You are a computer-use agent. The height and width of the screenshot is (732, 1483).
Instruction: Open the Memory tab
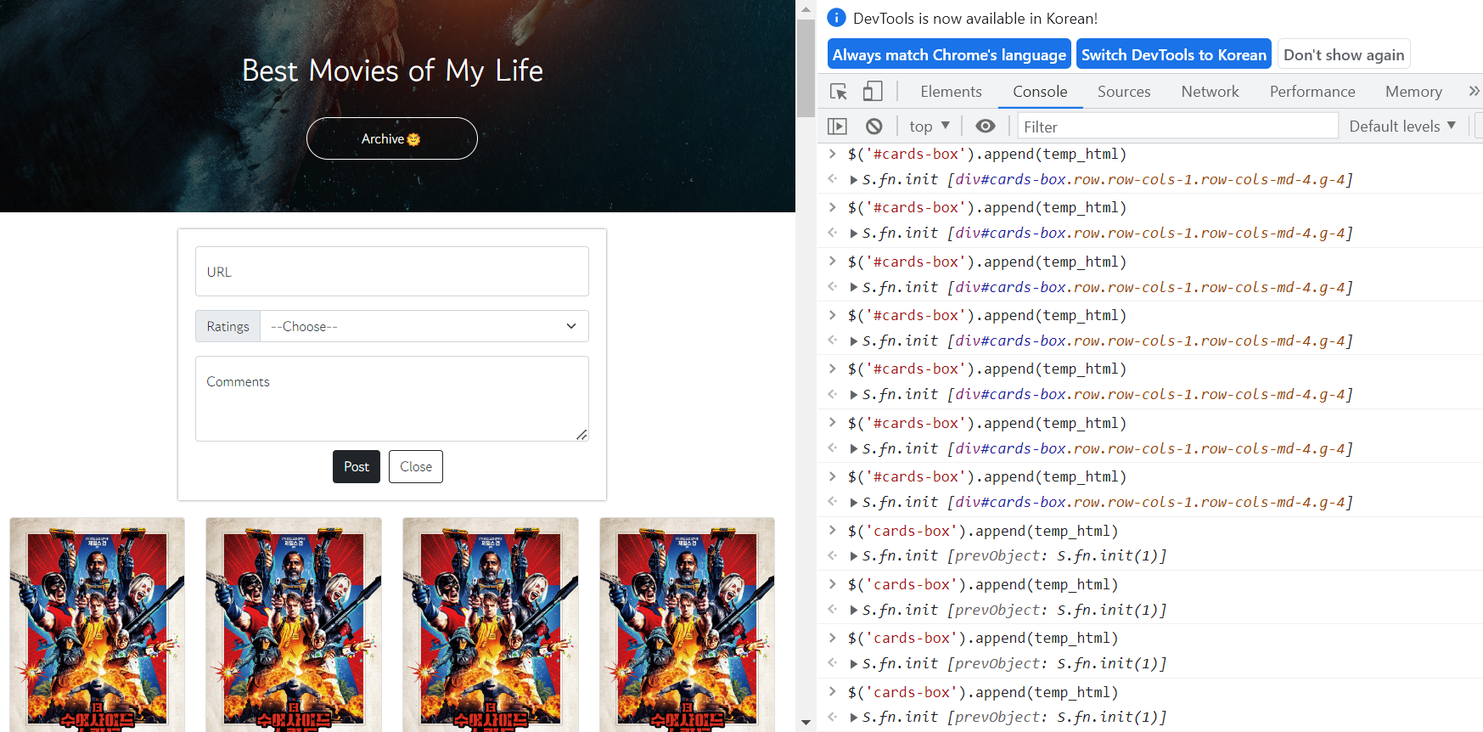(x=1413, y=92)
